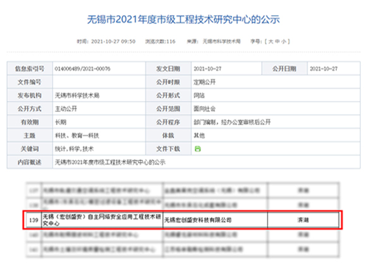Viewport: 366px width, 264px height.
Task: Click the 发布机构 value 无锡市科学技术局
Action: (77, 95)
